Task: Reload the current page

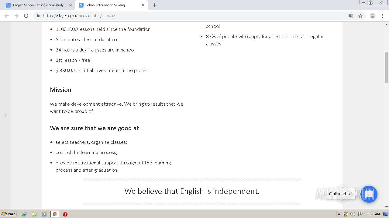Action: tap(26, 16)
